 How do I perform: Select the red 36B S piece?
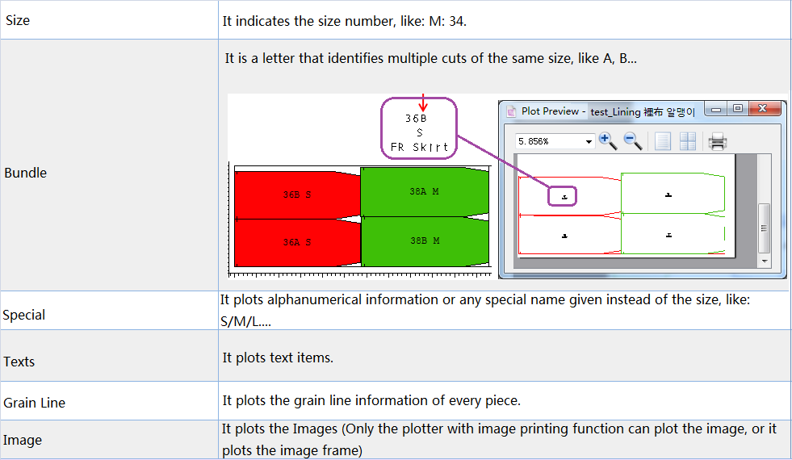296,194
